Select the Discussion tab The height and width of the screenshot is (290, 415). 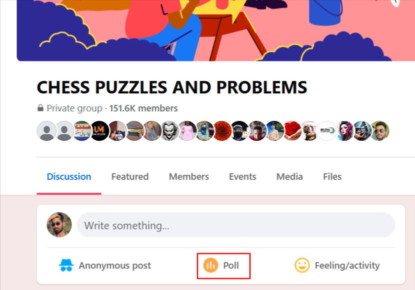[x=68, y=176]
